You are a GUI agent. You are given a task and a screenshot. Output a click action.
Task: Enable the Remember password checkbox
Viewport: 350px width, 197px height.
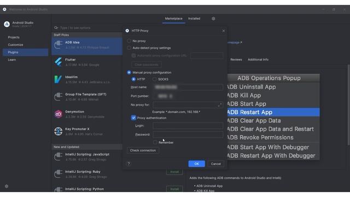155,142
